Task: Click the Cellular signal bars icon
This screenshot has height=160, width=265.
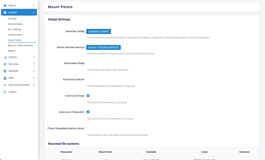Action: pyautogui.click(x=5, y=57)
